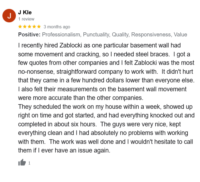The image size is (200, 182).
Task: Click the second yellow rating star
Action: [25, 27]
